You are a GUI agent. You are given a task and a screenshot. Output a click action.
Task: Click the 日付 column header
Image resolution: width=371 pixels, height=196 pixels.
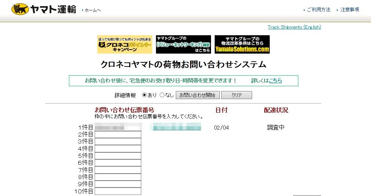tap(222, 110)
